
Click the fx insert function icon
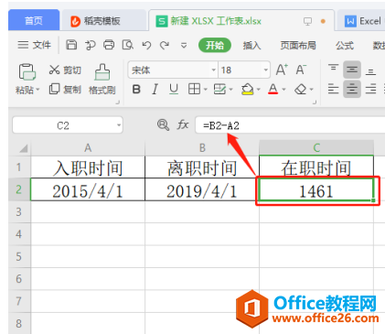[183, 124]
